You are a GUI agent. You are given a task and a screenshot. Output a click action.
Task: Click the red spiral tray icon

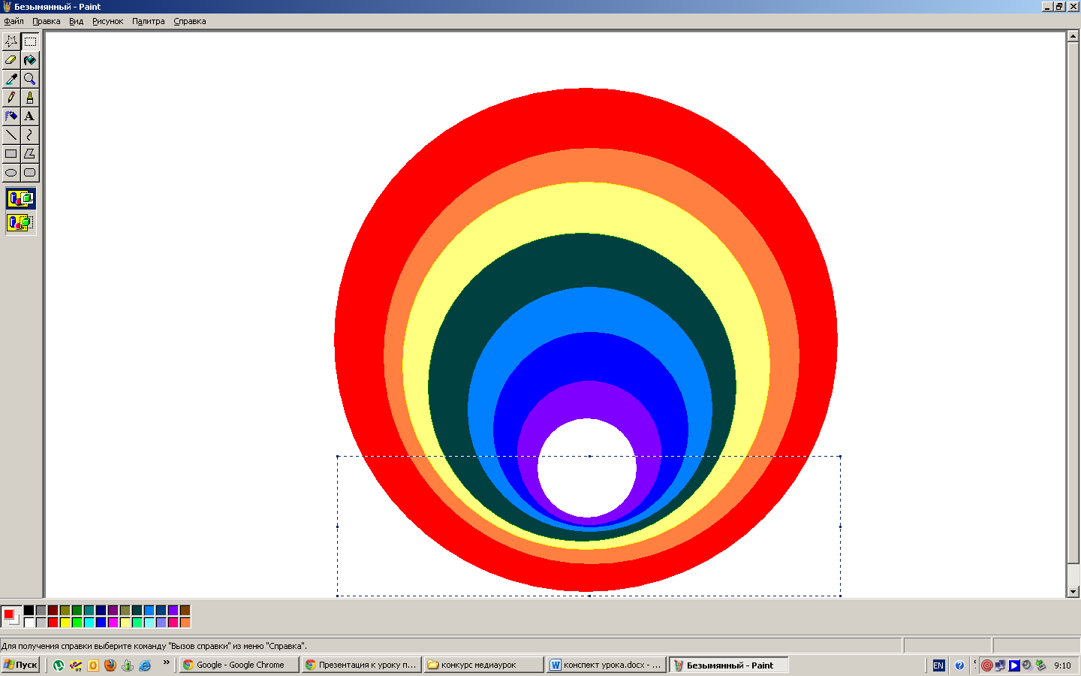[x=987, y=665]
